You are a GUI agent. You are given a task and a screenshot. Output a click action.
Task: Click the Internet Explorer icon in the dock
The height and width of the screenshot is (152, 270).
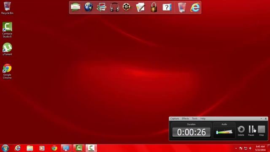click(x=195, y=7)
